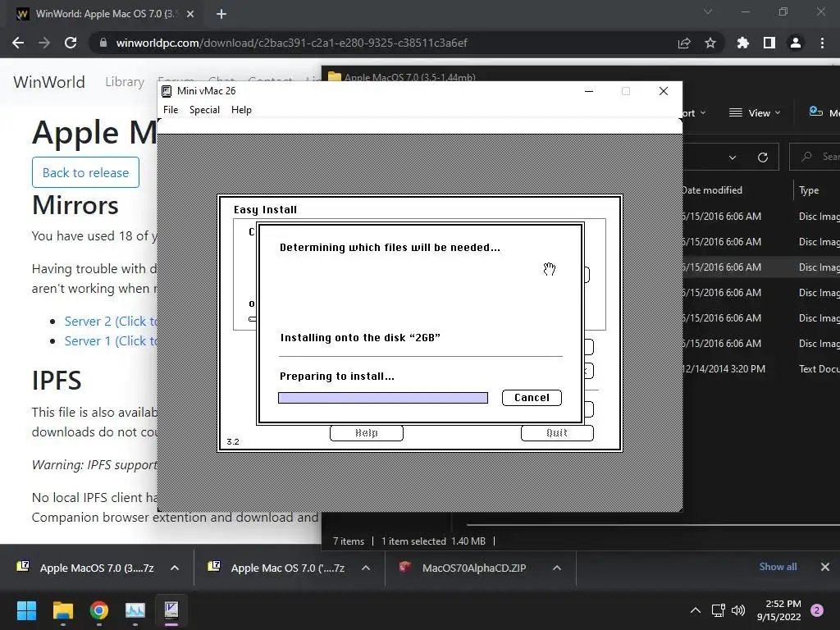Click the Type column header in File Explorer
Screen dimensions: 840x630
point(809,190)
